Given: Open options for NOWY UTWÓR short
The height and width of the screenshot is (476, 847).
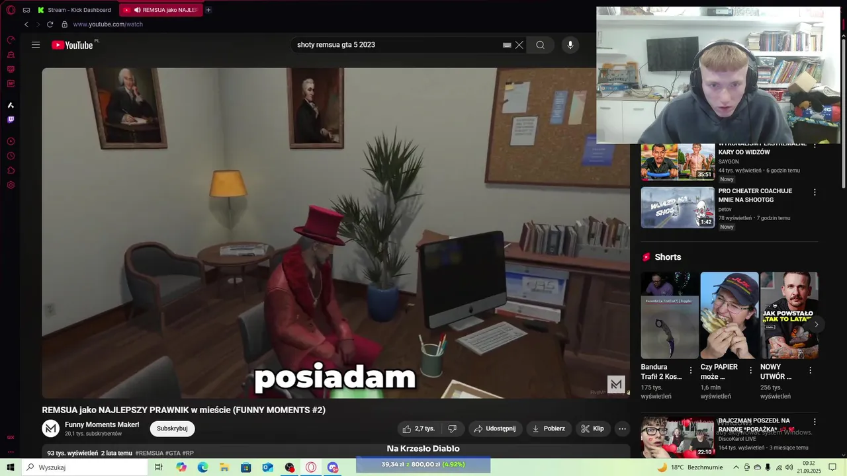Looking at the screenshot, I should [x=810, y=370].
